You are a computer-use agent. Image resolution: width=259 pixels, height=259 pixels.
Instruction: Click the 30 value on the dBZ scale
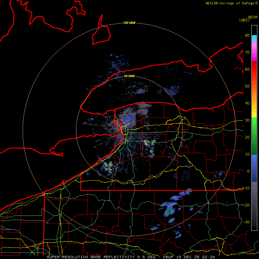247,120
